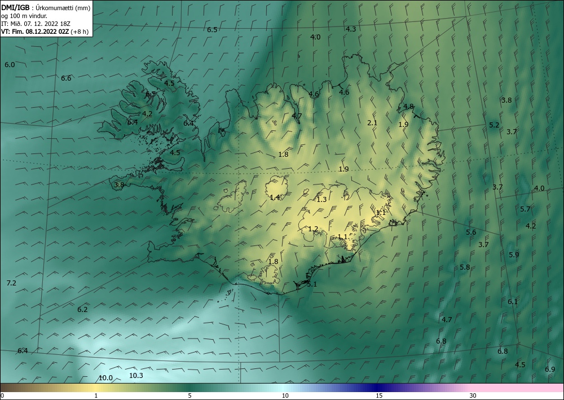Select the 1.3 value on northern Vatnajökull
Screen dimensions: 564x400
pos(321,199)
